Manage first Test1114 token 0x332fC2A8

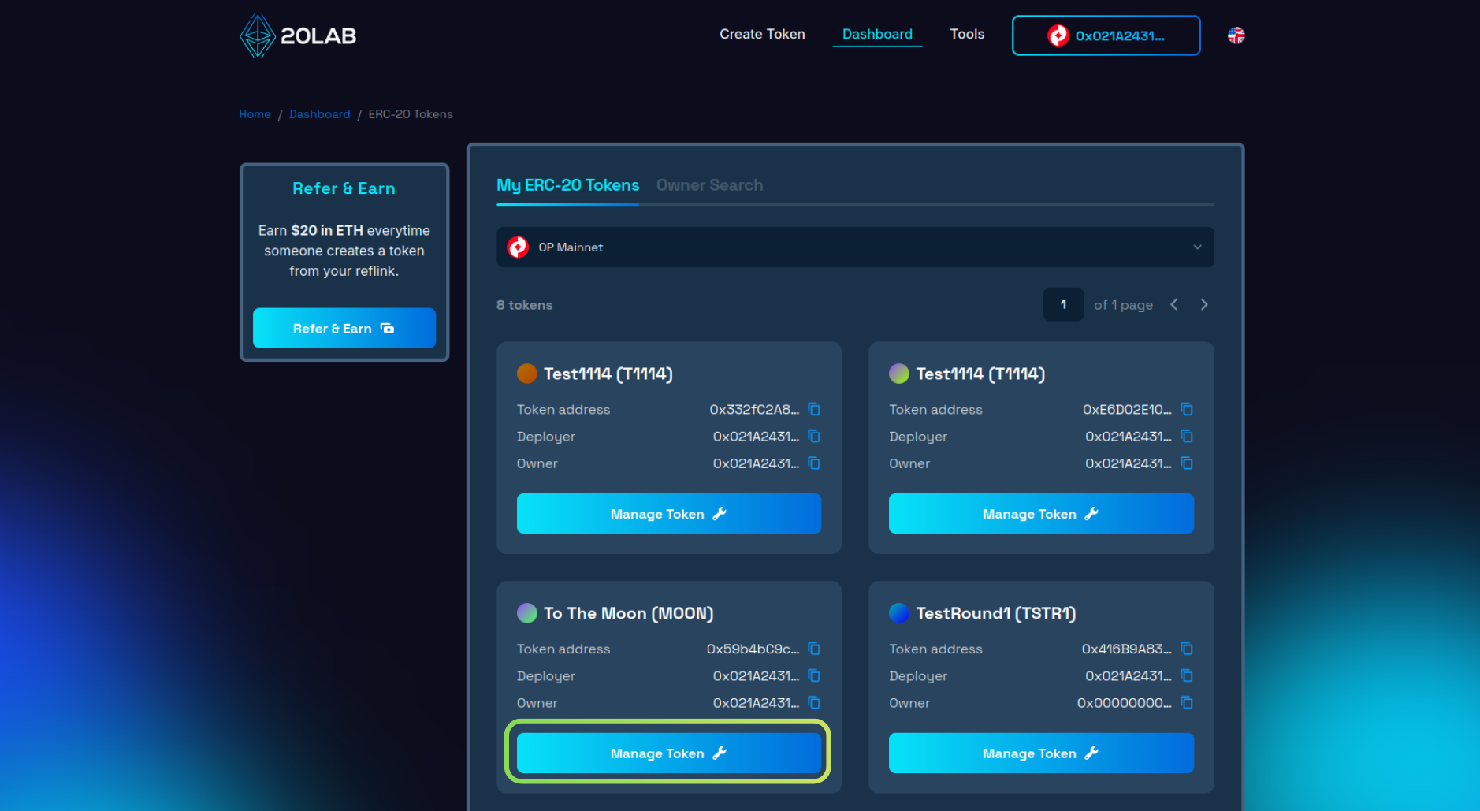668,514
